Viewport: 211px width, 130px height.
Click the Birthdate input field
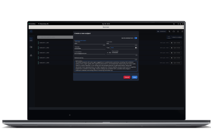pyautogui.click(x=90, y=48)
